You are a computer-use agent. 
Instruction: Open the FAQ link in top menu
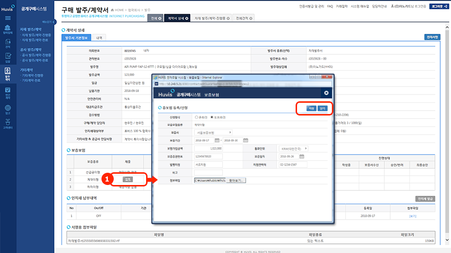330,6
